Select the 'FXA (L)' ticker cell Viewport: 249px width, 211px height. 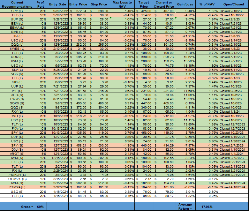[x=17, y=128]
